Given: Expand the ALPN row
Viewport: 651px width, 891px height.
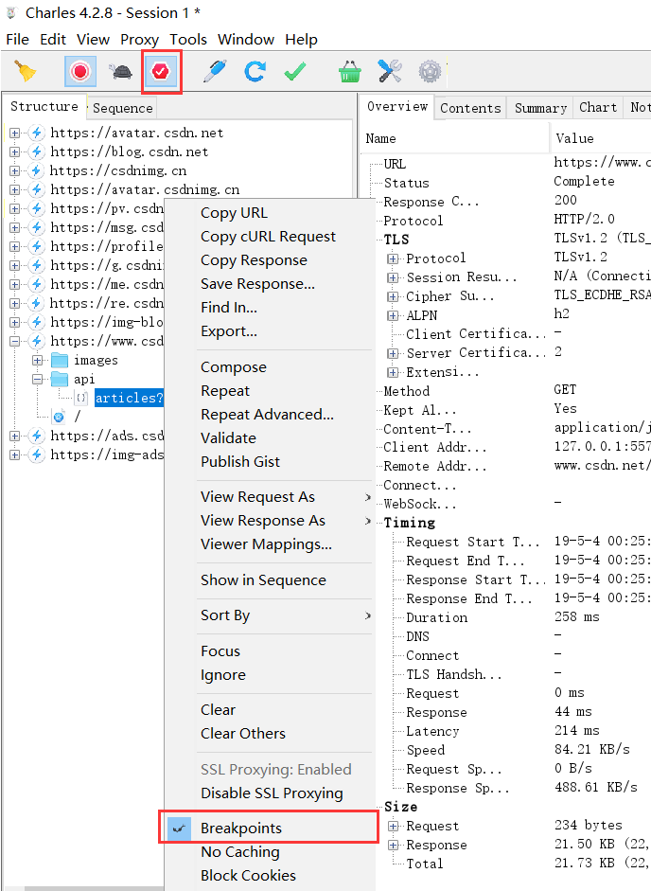Looking at the screenshot, I should (393, 315).
